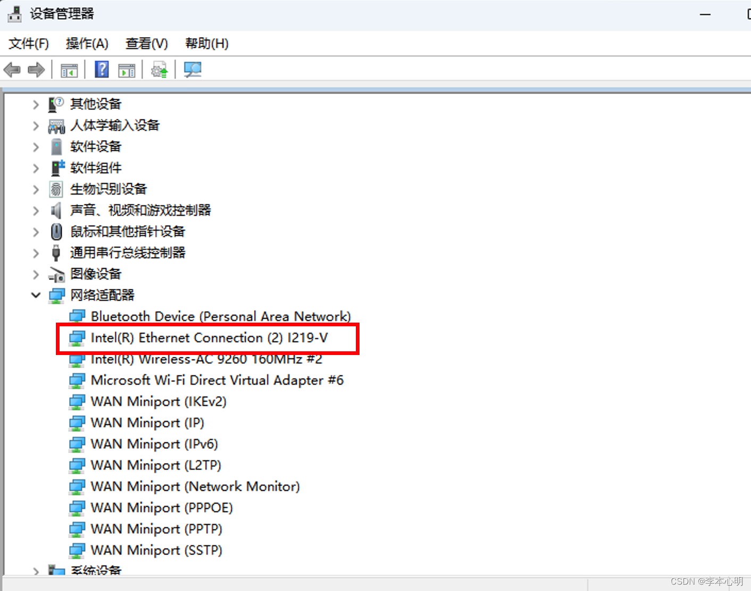This screenshot has height=591, width=751.
Task: Click the scan for hardware changes icon
Action: pyautogui.click(x=193, y=70)
